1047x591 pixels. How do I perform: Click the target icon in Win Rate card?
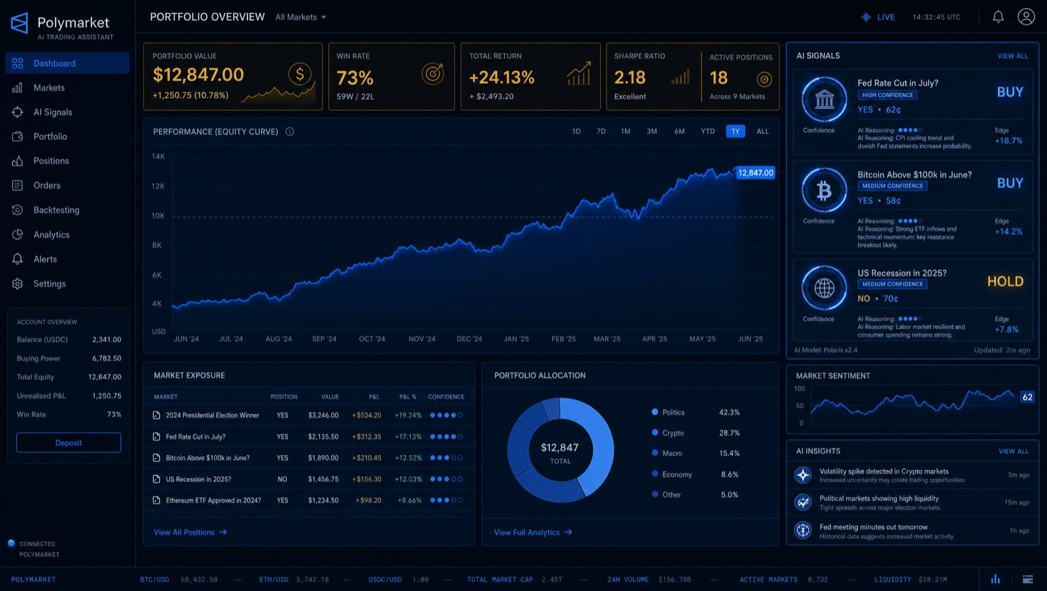[433, 74]
